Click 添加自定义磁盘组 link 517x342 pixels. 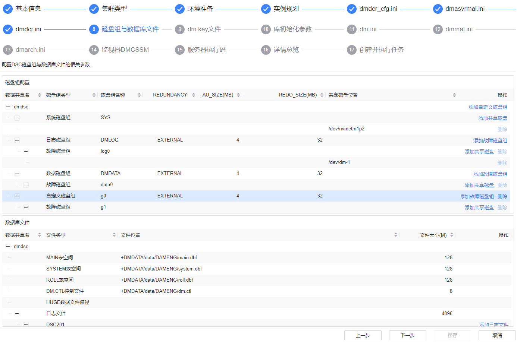tap(488, 107)
